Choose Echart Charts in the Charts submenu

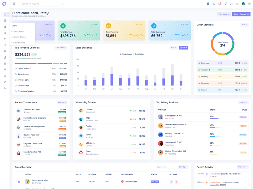(x=19, y=43)
